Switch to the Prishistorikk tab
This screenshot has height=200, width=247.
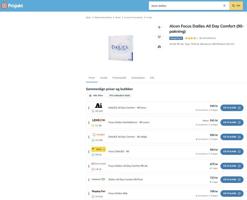pos(119,78)
